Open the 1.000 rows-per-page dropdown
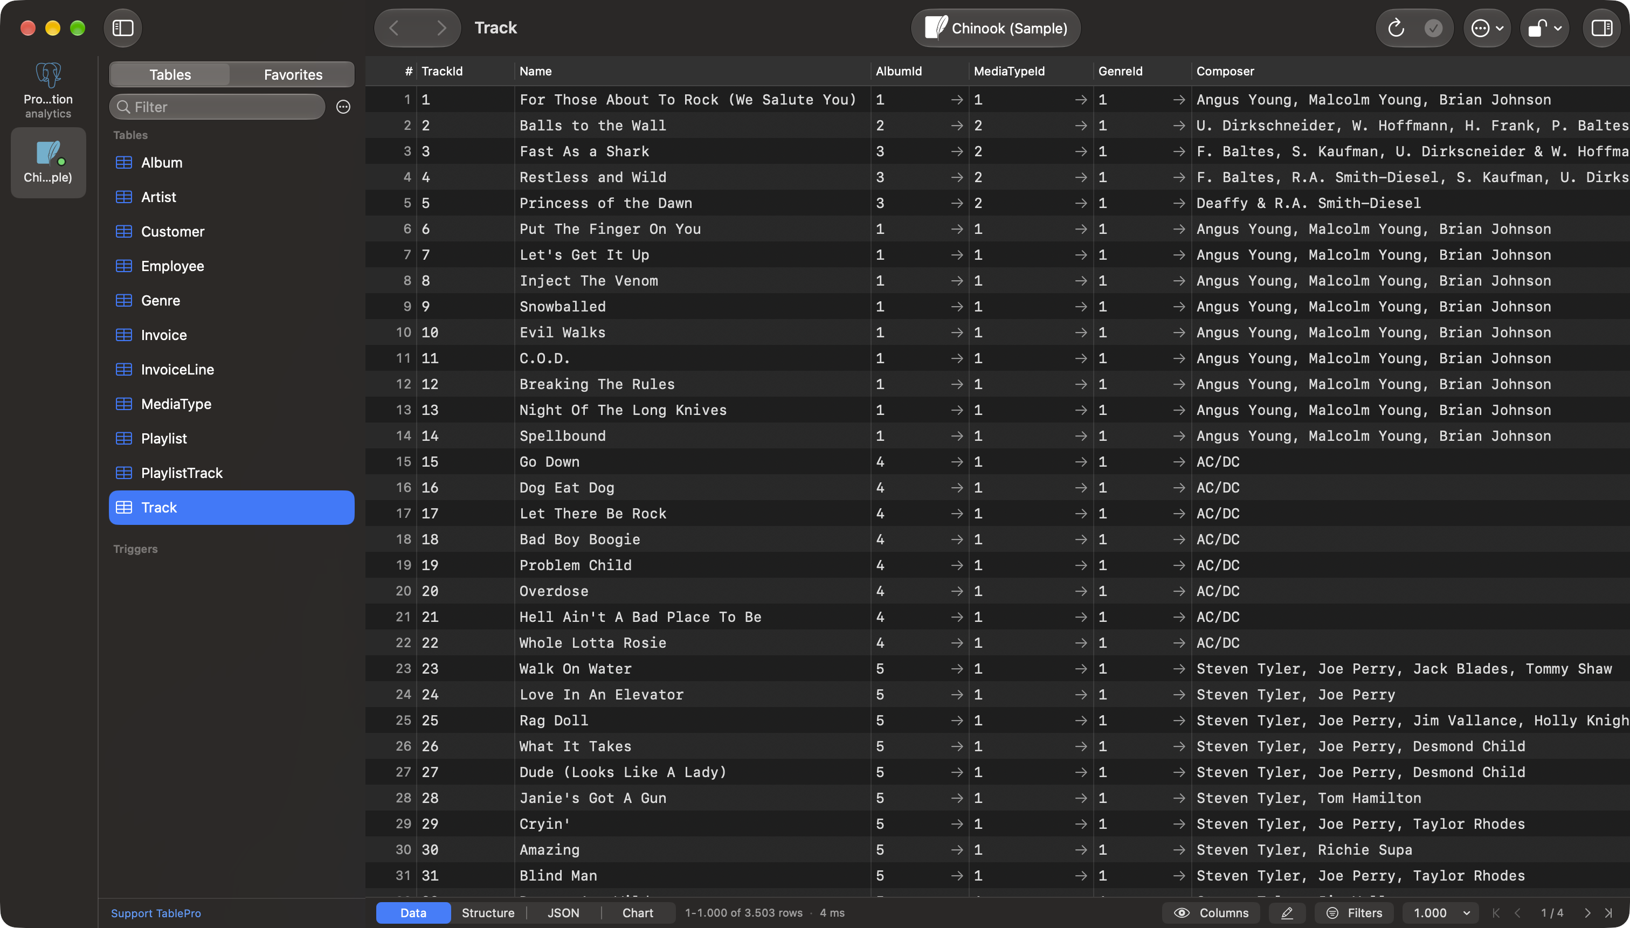This screenshot has width=1630, height=928. 1441,913
